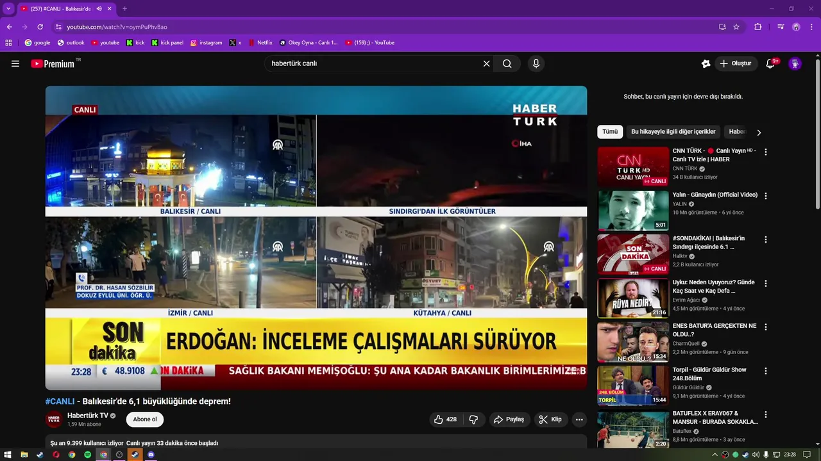Open the google bookmark
This screenshot has height=461, width=821.
(x=37, y=43)
